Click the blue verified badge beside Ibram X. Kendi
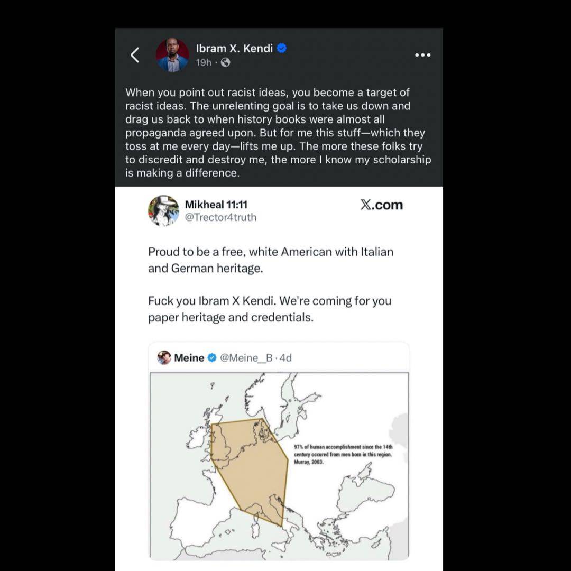The height and width of the screenshot is (571, 571). click(x=282, y=49)
